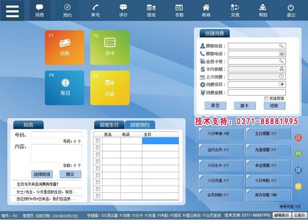This screenshot has width=308, height=220.
Task: Select the 顾客生日 tab
Action: [109, 125]
